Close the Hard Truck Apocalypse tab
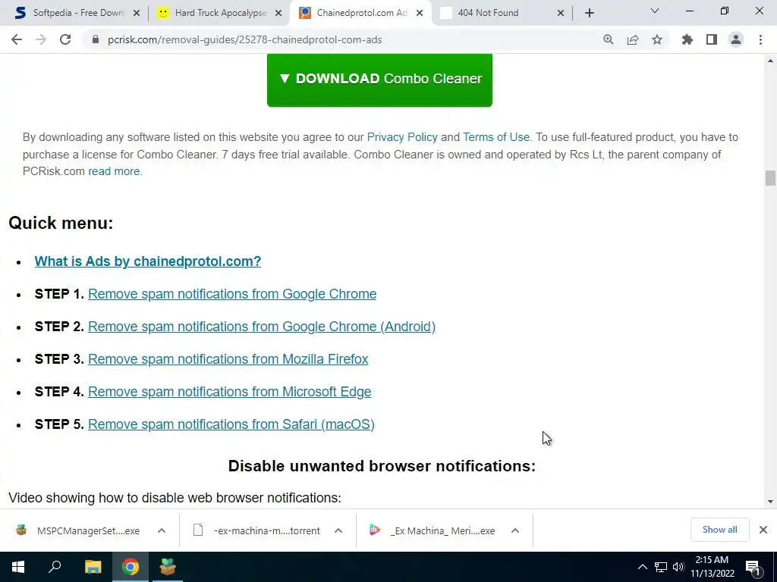777x582 pixels. (279, 13)
